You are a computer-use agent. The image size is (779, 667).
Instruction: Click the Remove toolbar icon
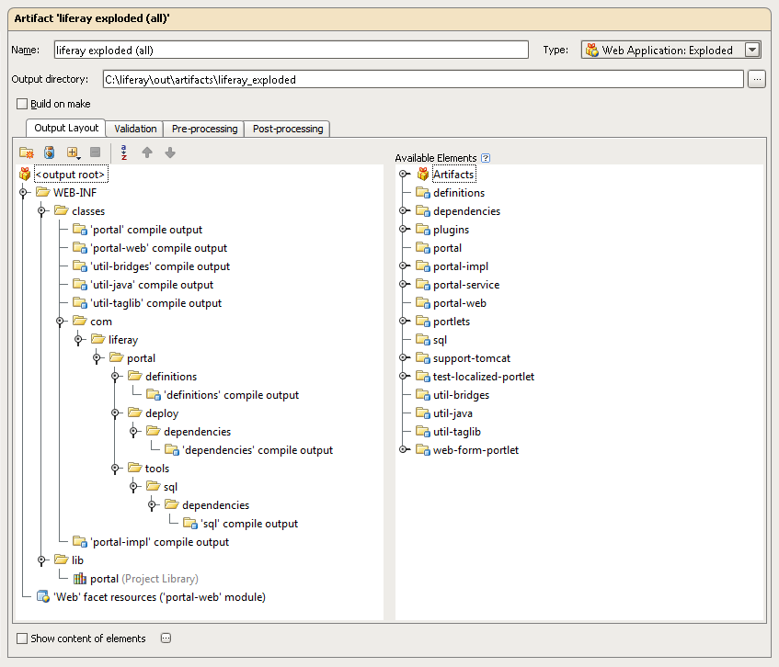pyautogui.click(x=95, y=153)
